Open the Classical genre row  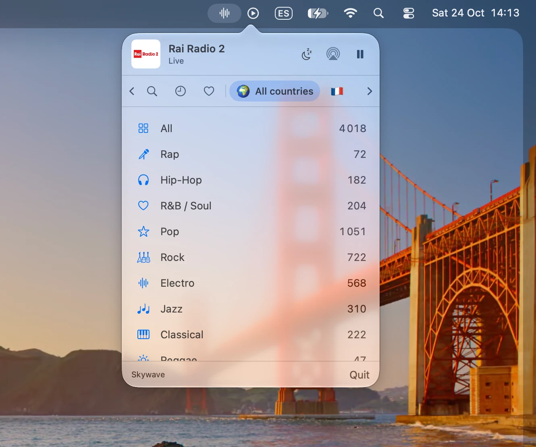pos(251,335)
